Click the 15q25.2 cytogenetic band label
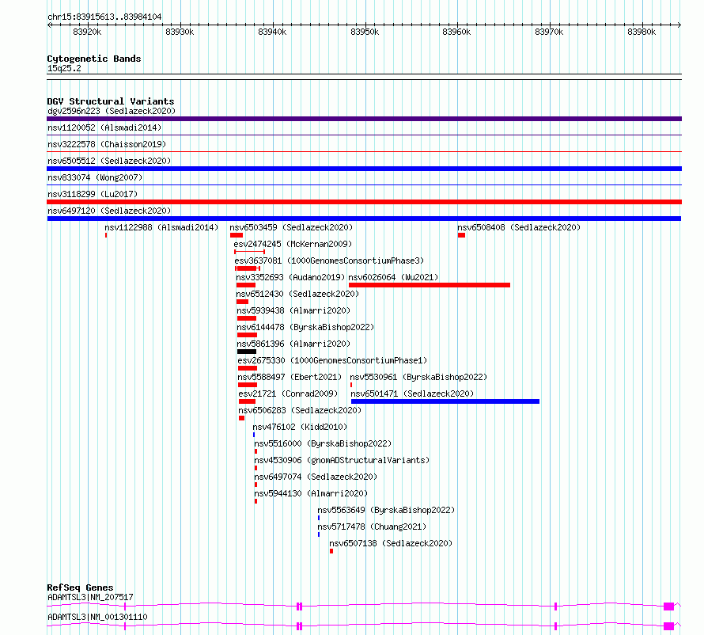The width and height of the screenshot is (704, 635). 64,68
